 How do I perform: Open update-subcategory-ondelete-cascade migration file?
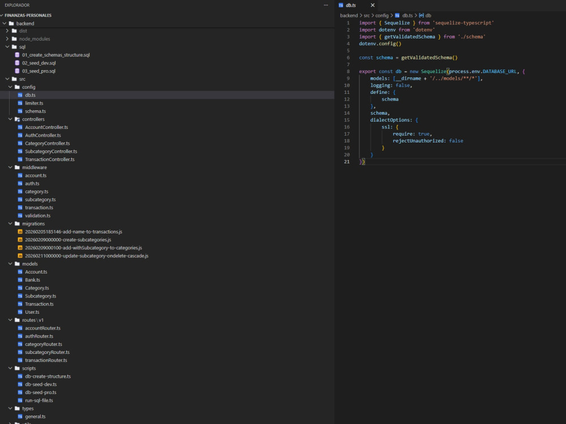(87, 256)
